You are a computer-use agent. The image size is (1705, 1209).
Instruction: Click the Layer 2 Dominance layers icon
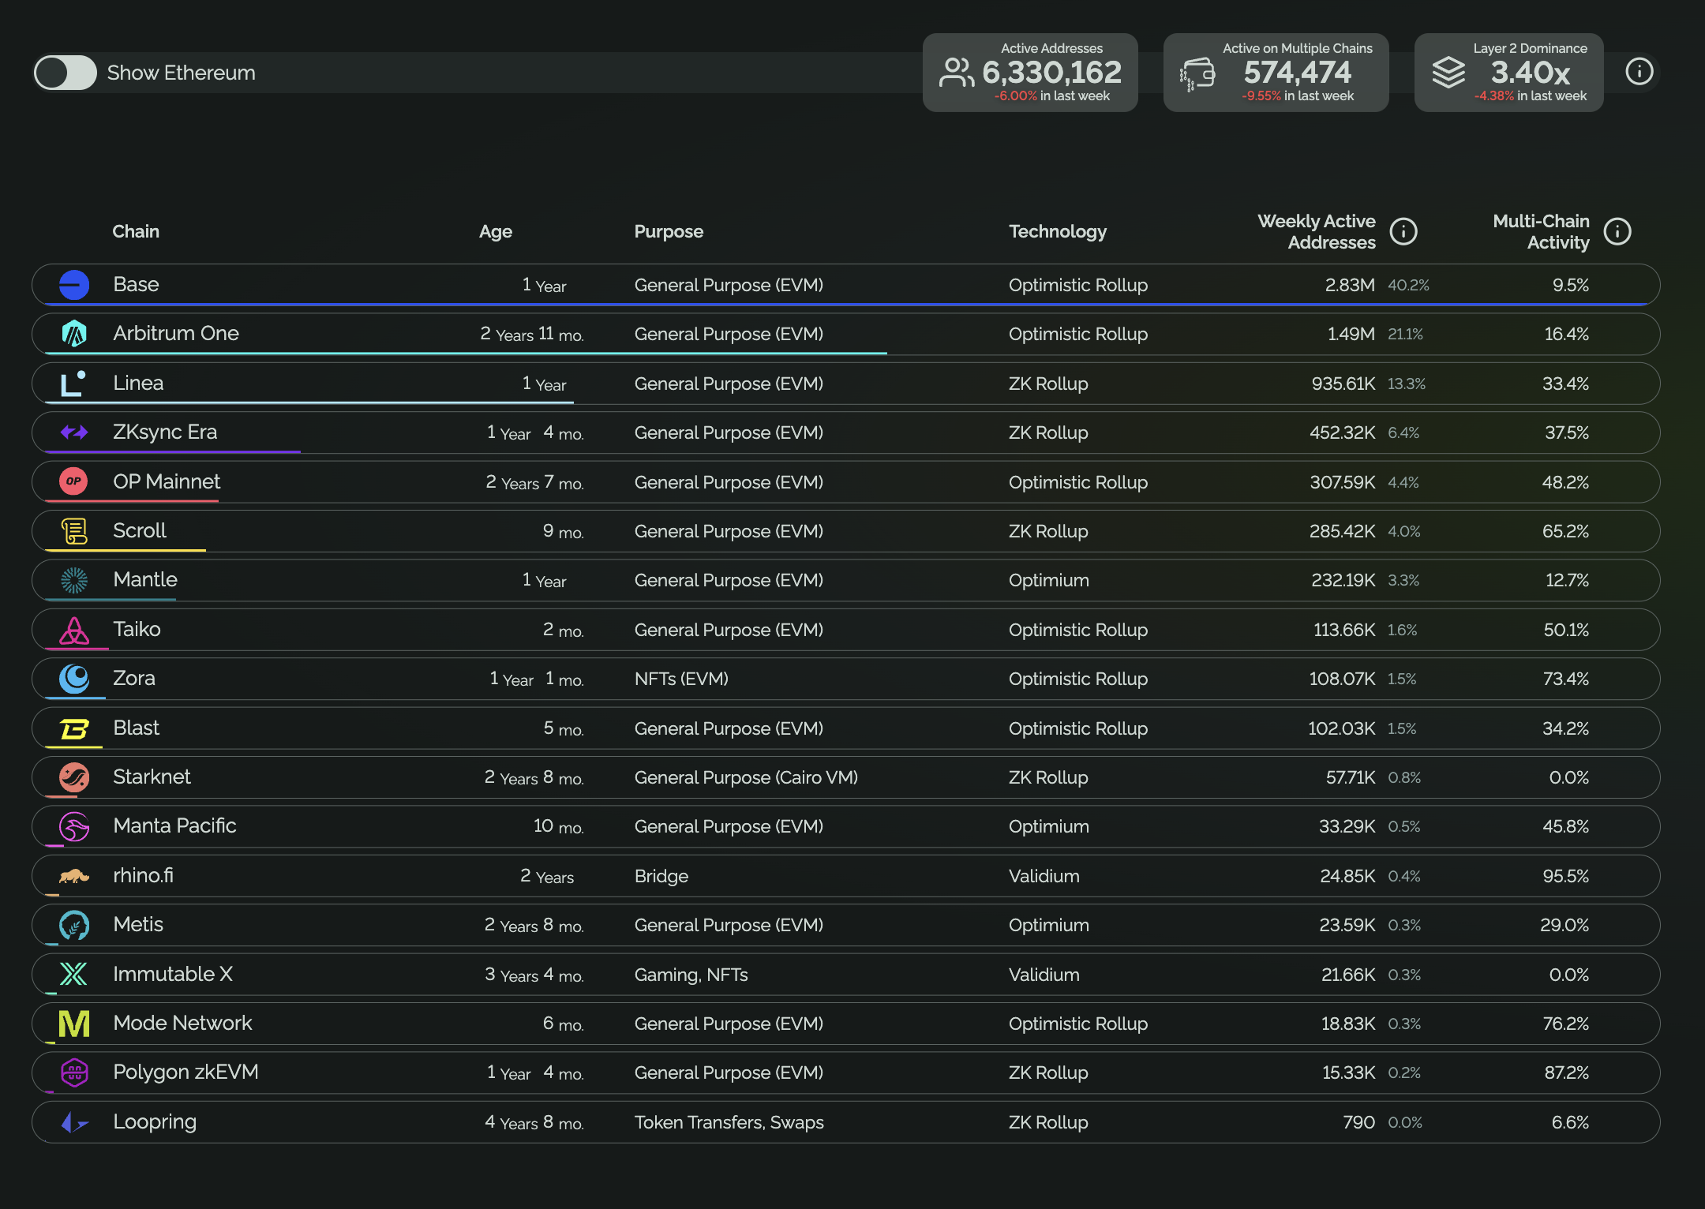[1448, 73]
